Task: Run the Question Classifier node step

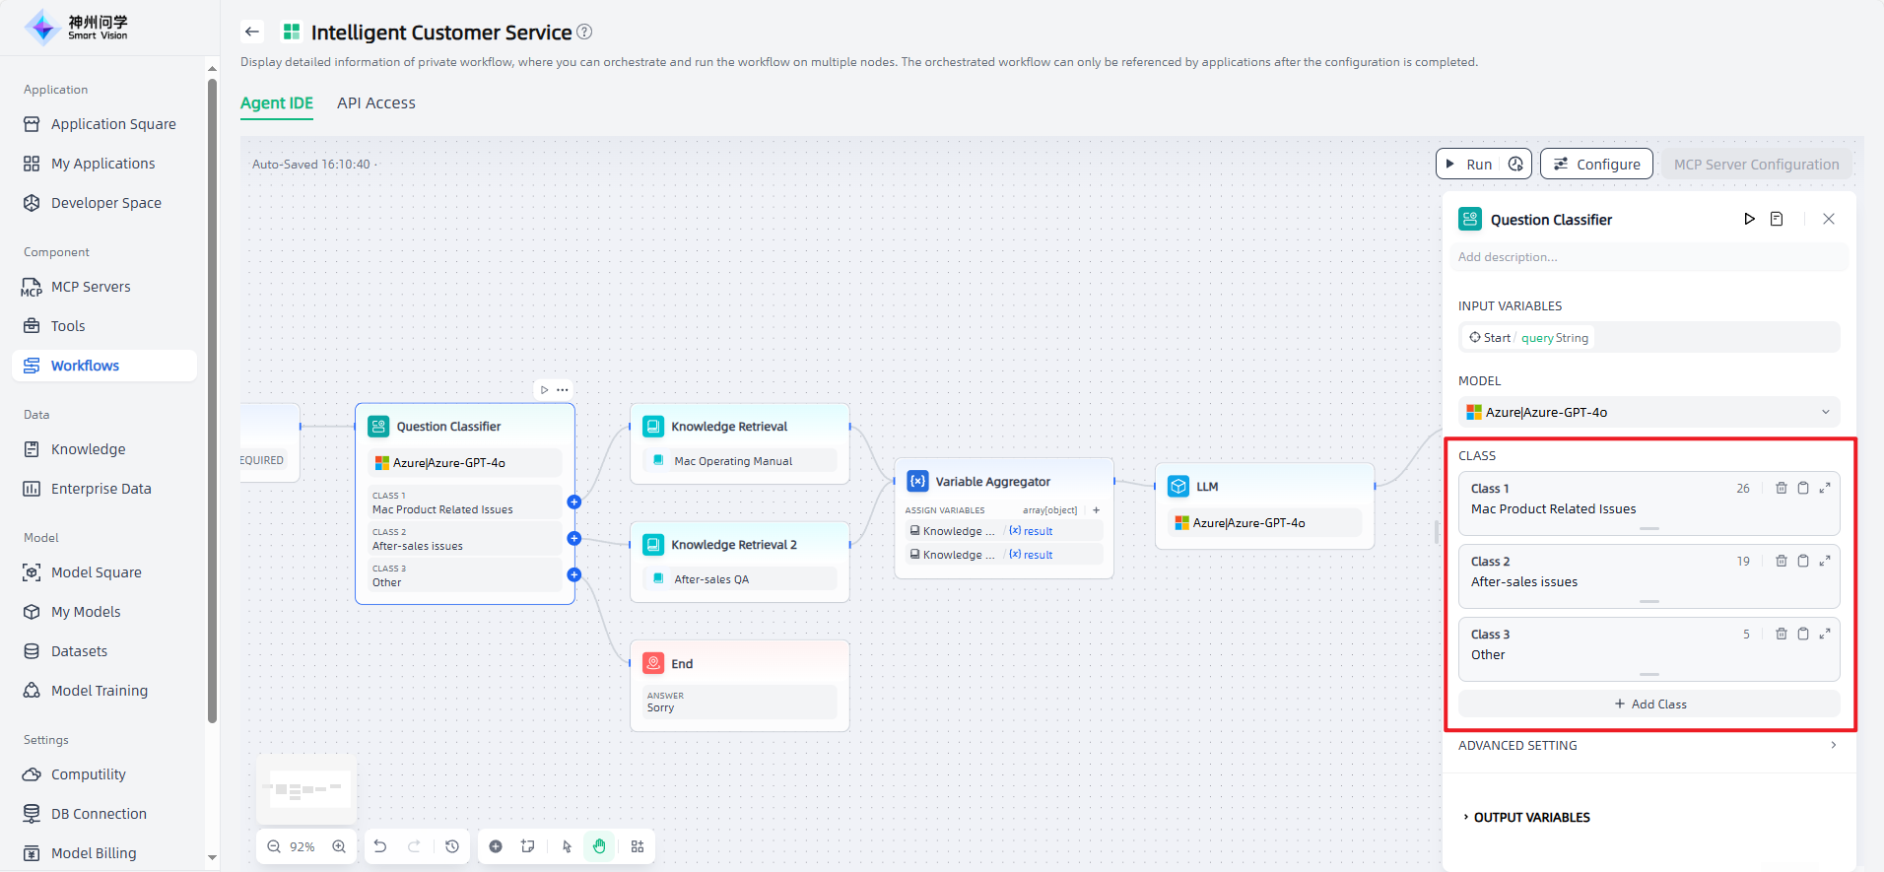Action: coord(1749,219)
